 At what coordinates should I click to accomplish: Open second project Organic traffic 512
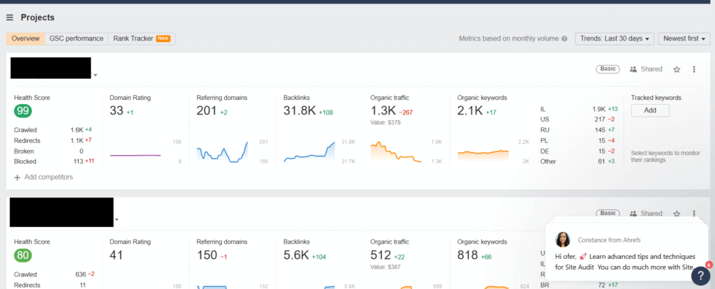381,255
